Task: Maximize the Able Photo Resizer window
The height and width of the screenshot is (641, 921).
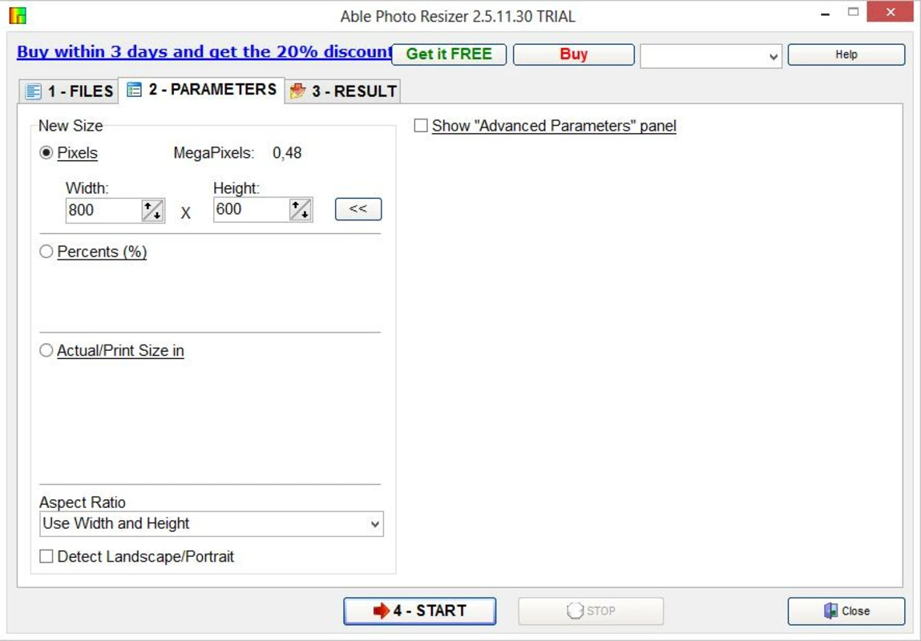Action: click(853, 12)
